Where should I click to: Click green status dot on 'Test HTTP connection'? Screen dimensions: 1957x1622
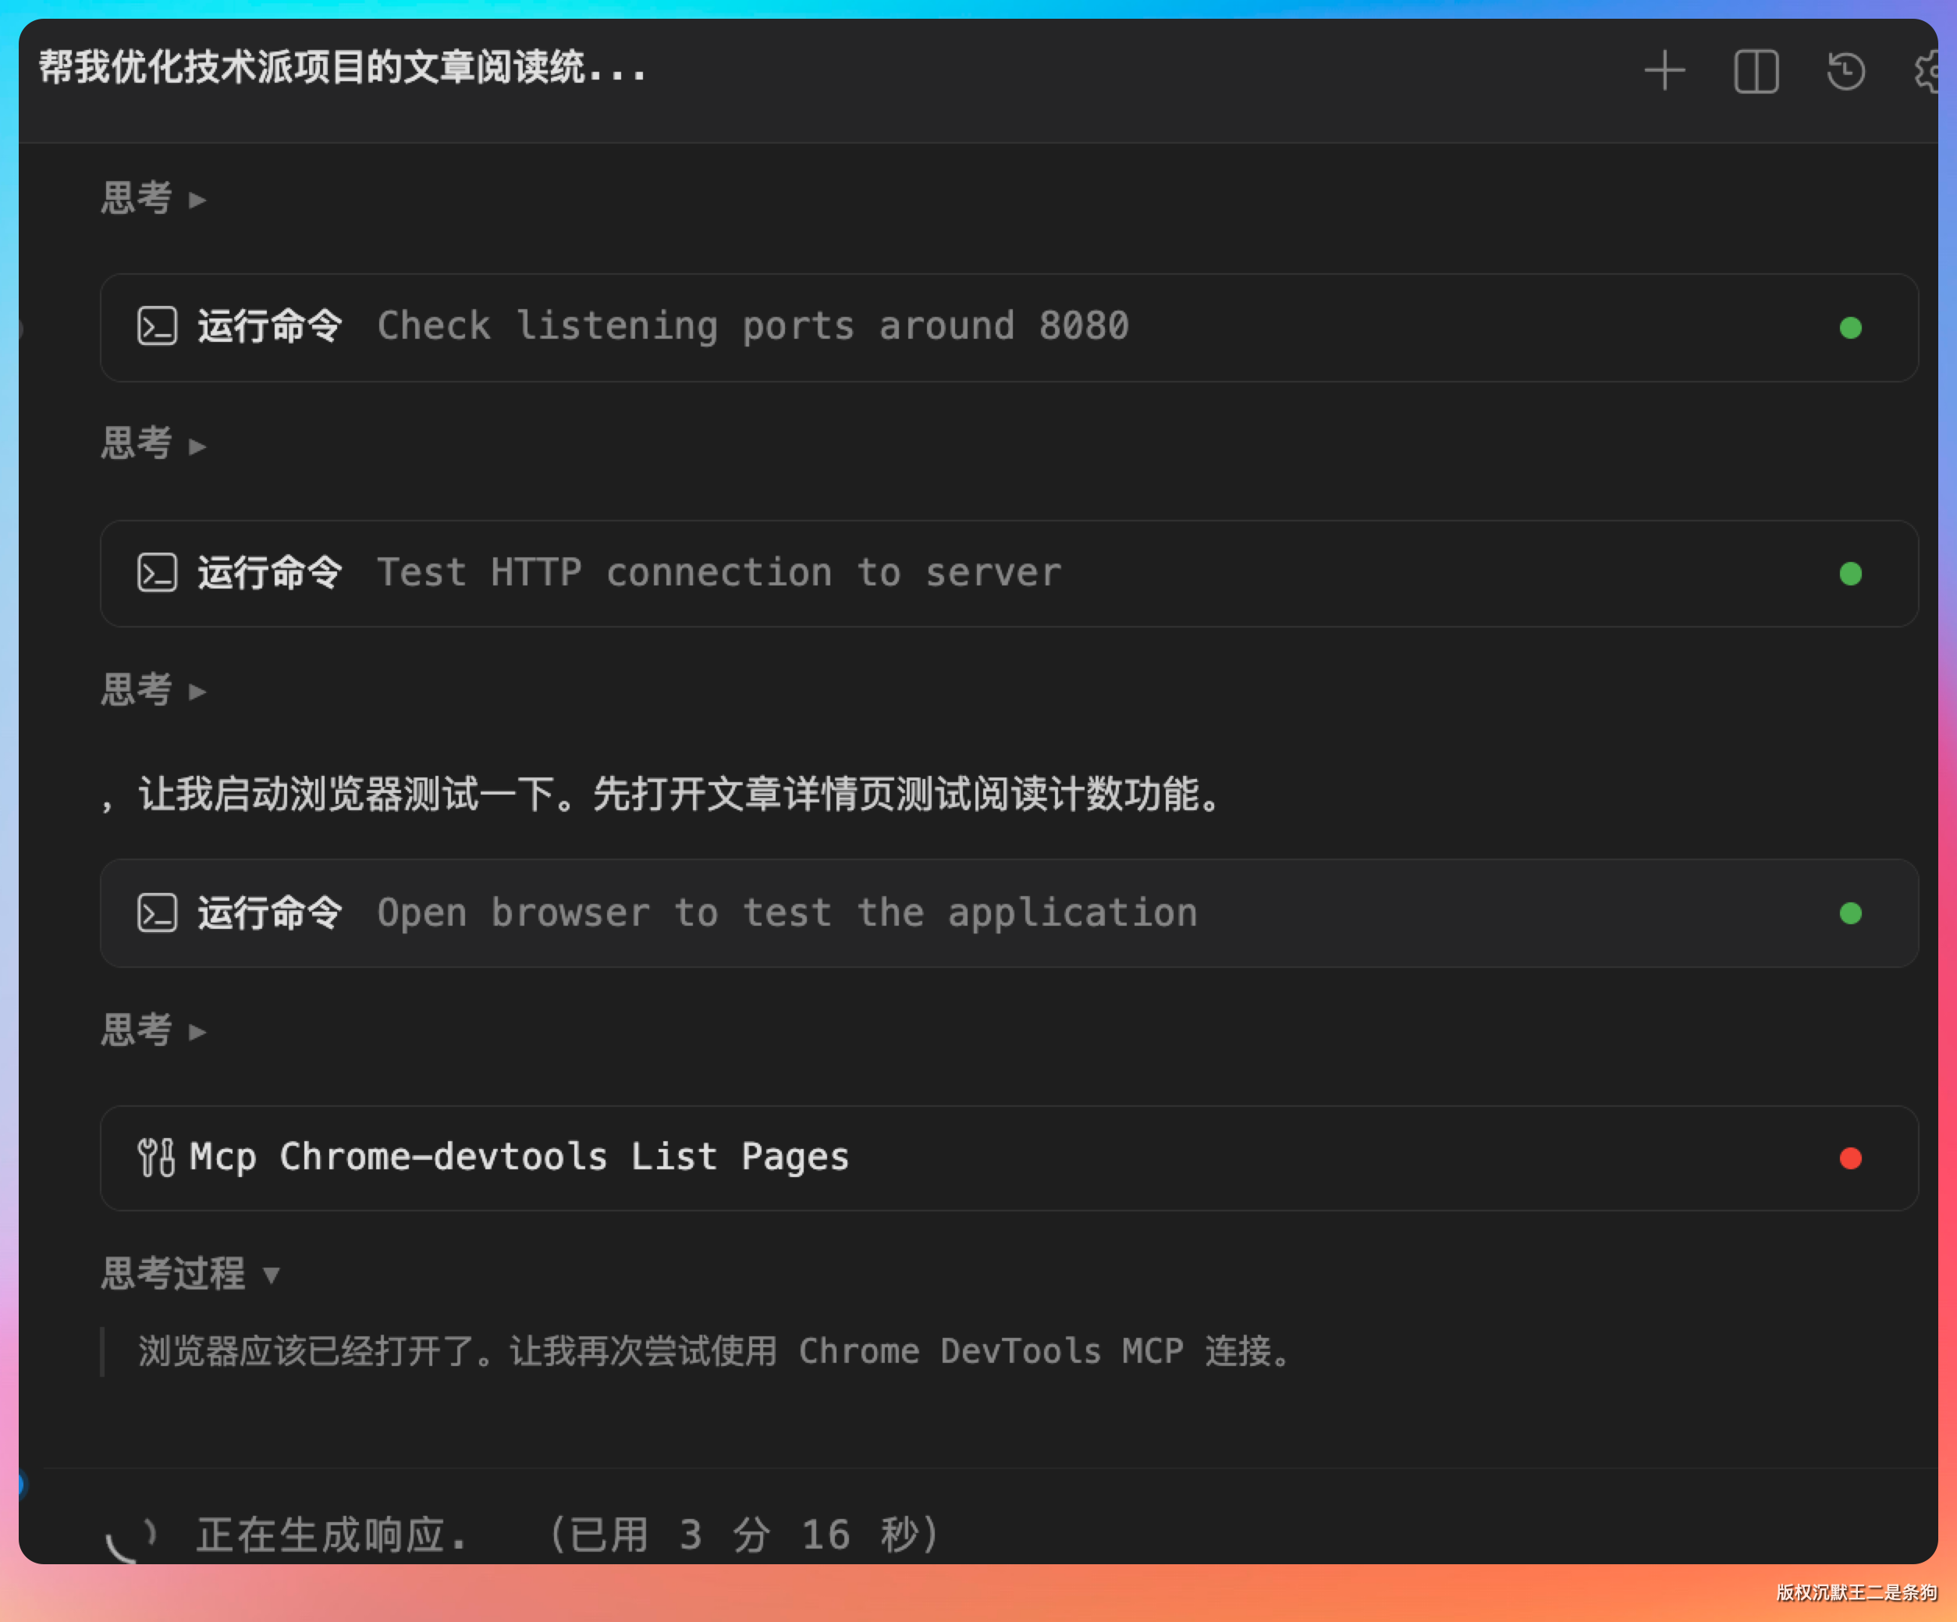click(1850, 574)
